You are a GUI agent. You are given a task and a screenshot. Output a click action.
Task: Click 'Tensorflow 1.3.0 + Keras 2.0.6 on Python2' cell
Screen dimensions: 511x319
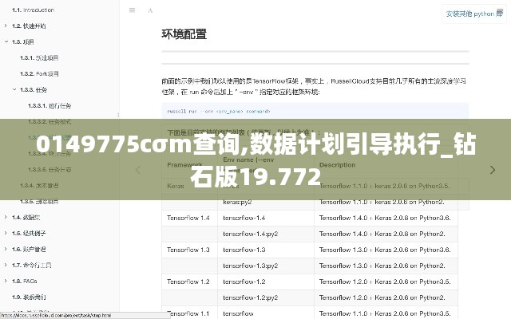(x=386, y=266)
